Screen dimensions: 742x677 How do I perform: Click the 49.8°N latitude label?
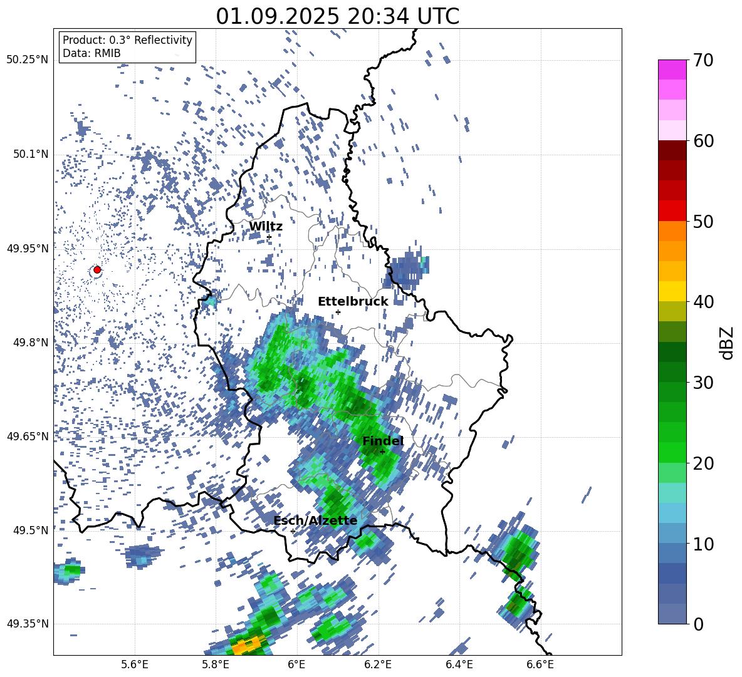tap(30, 343)
